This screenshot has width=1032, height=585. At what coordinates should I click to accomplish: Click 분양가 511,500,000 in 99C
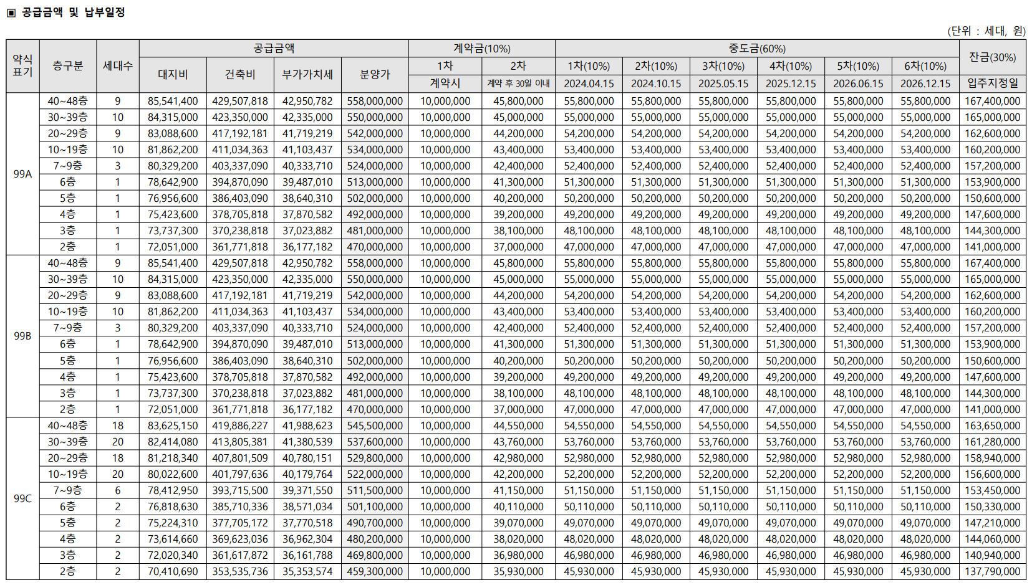point(375,490)
